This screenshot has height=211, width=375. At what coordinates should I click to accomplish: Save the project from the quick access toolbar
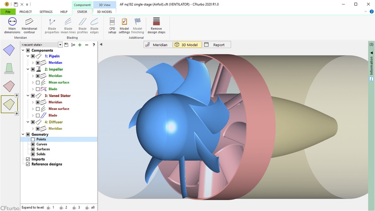click(x=16, y=4)
